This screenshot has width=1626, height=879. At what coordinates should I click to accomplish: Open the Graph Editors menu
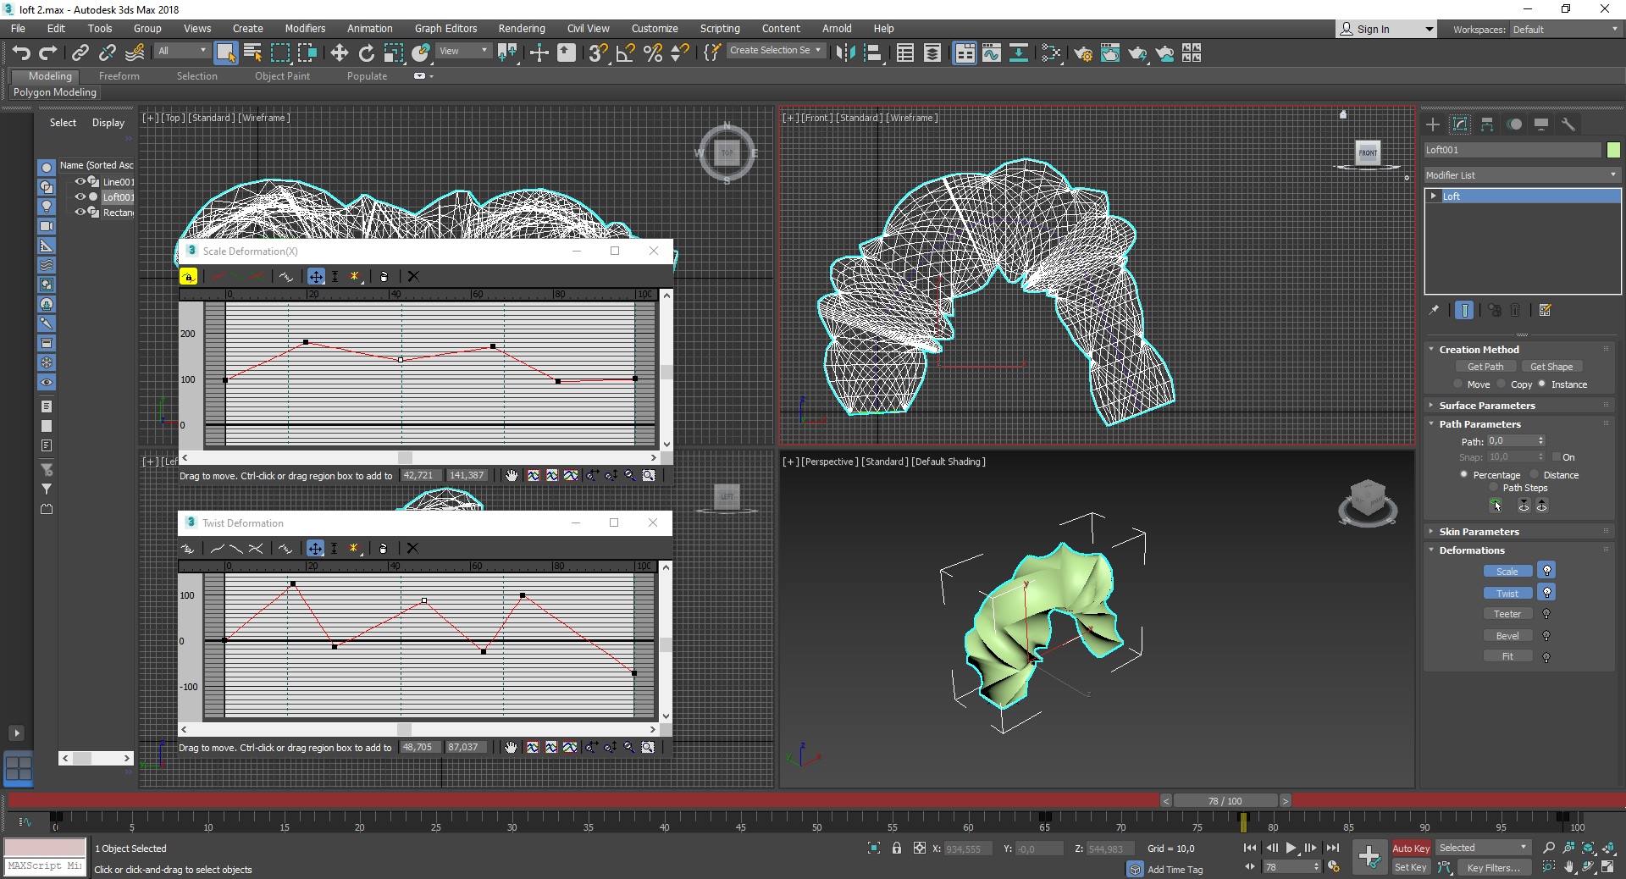[x=445, y=29]
